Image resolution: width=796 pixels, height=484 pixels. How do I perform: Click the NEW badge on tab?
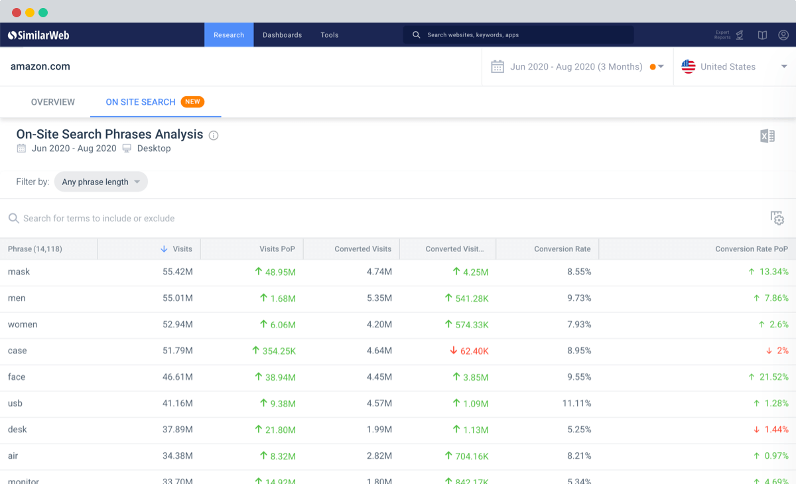(x=192, y=102)
